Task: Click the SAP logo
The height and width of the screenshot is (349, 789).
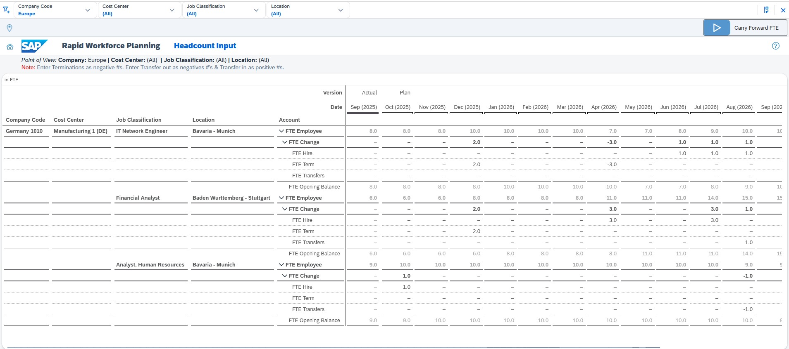Action: pyautogui.click(x=34, y=46)
